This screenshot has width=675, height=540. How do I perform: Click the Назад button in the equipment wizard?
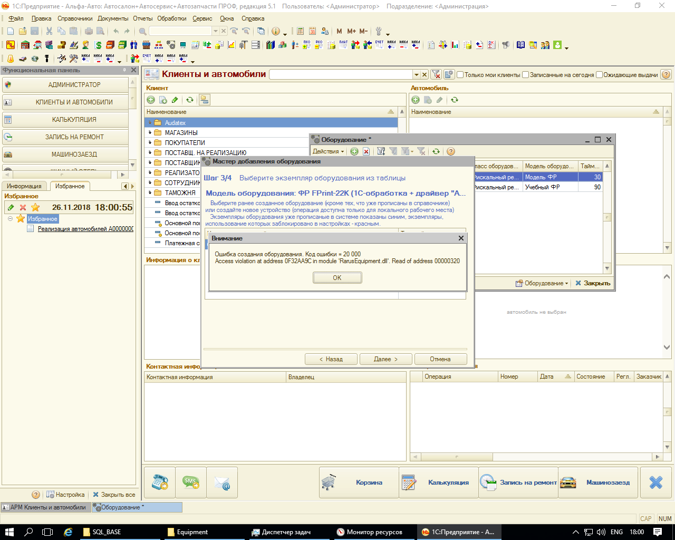tap(331, 359)
